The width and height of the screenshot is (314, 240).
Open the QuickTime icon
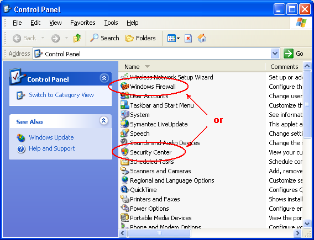pyautogui.click(x=124, y=190)
